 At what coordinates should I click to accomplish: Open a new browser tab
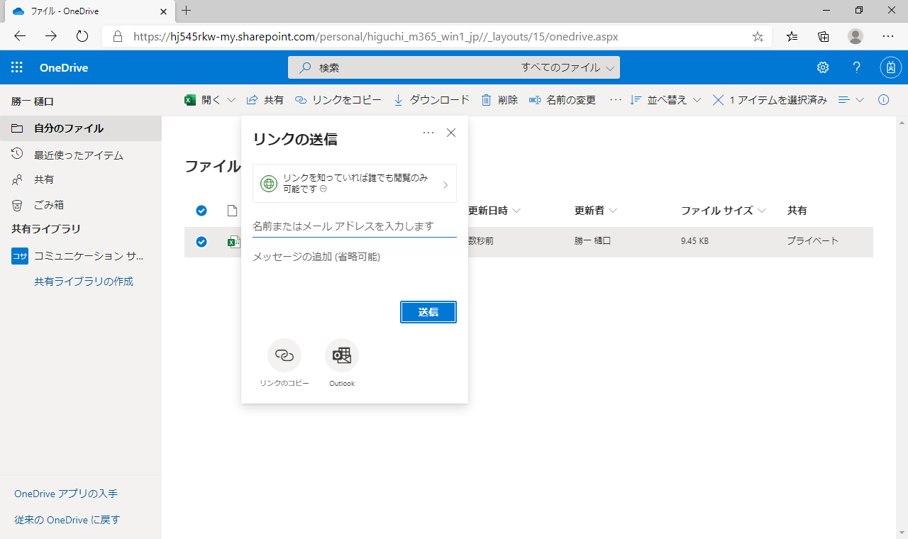[x=187, y=11]
